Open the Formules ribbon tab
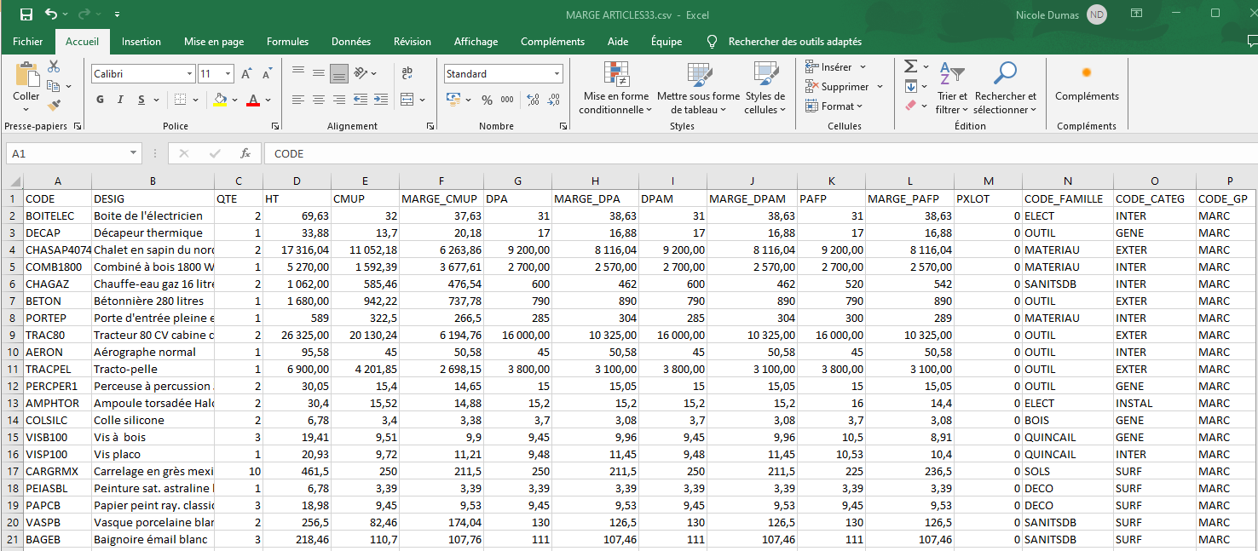1258x551 pixels. click(x=287, y=42)
